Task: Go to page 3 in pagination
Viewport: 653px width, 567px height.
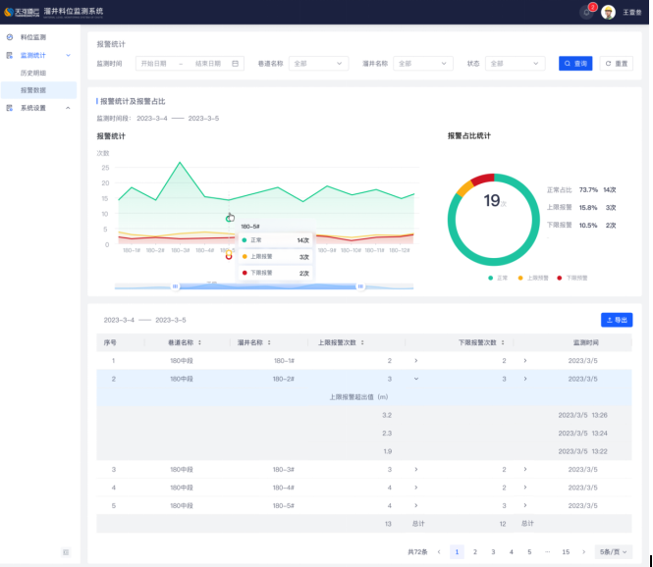Action: (x=493, y=552)
